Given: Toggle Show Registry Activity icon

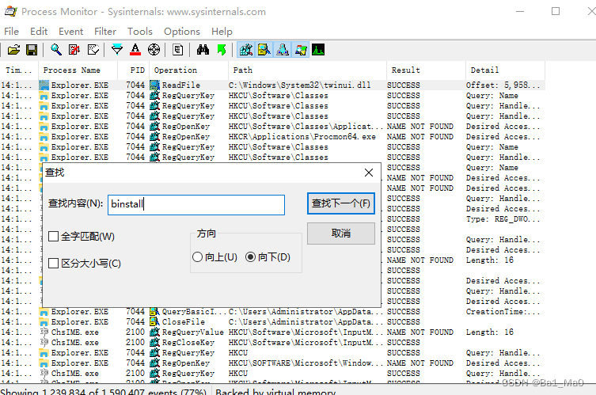Looking at the screenshot, I should click(246, 50).
